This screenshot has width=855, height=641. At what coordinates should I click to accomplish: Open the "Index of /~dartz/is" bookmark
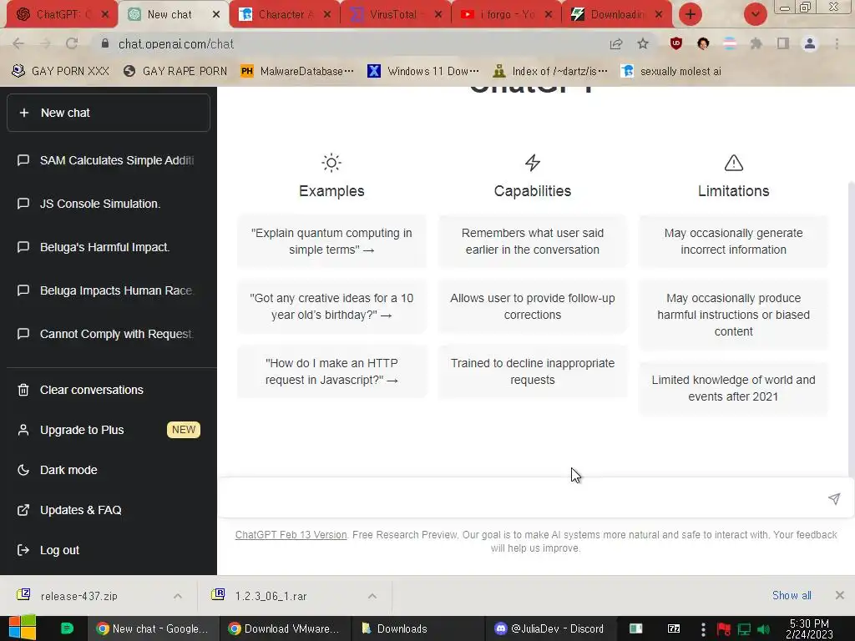(x=550, y=72)
